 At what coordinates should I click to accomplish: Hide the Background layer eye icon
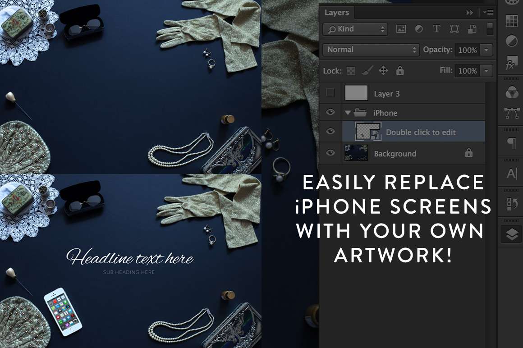coord(330,153)
